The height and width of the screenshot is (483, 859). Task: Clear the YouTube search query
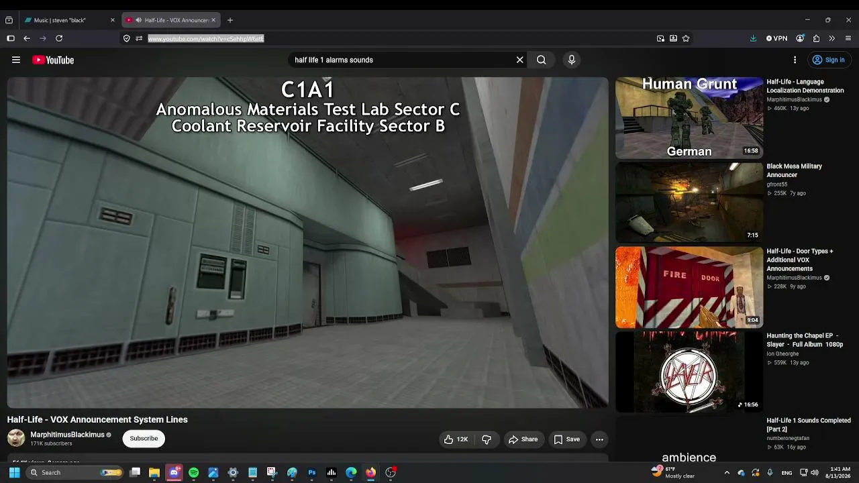[519, 60]
